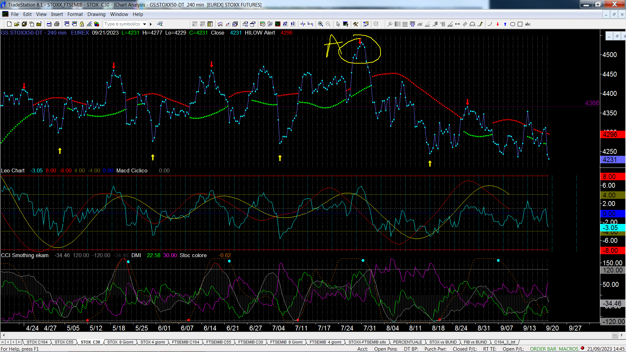This screenshot has height=352, width=626.
Task: Switch to the STOX 8 Giorni tab
Action: [x=120, y=342]
